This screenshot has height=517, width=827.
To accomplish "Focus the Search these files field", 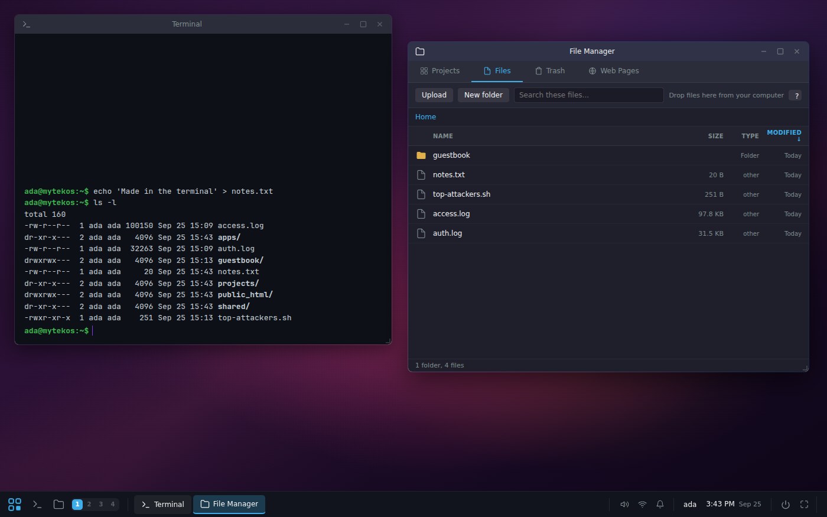I will tap(588, 95).
